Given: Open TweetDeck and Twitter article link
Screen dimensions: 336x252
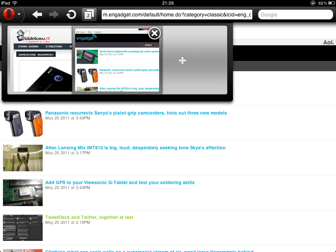Looking at the screenshot, I should [89, 217].
